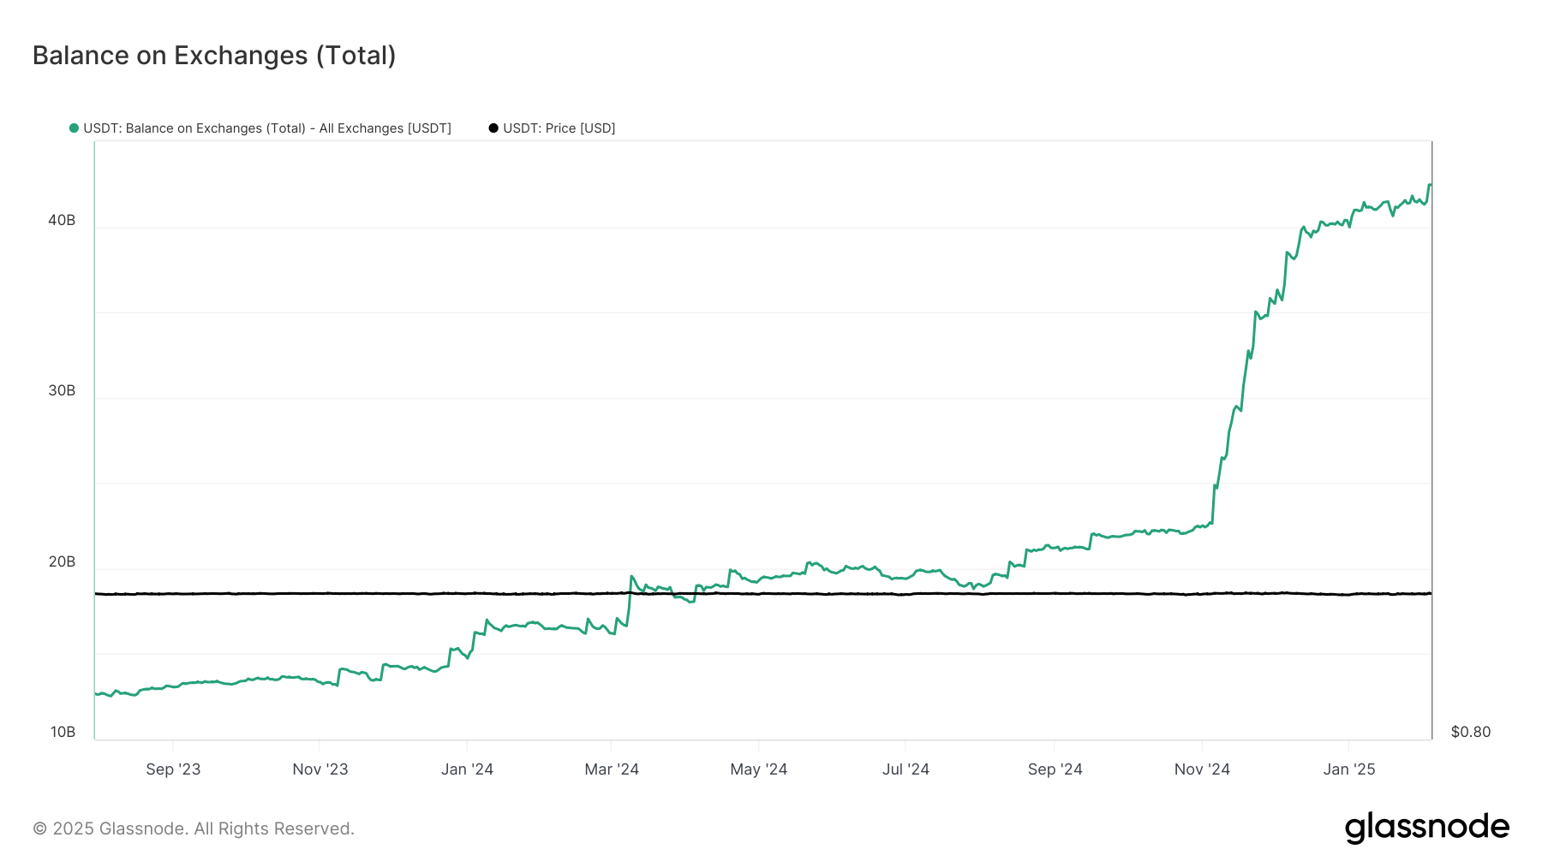Click the Jul '24 x-axis label
Viewport: 1542px width, 867px height.
click(x=905, y=769)
